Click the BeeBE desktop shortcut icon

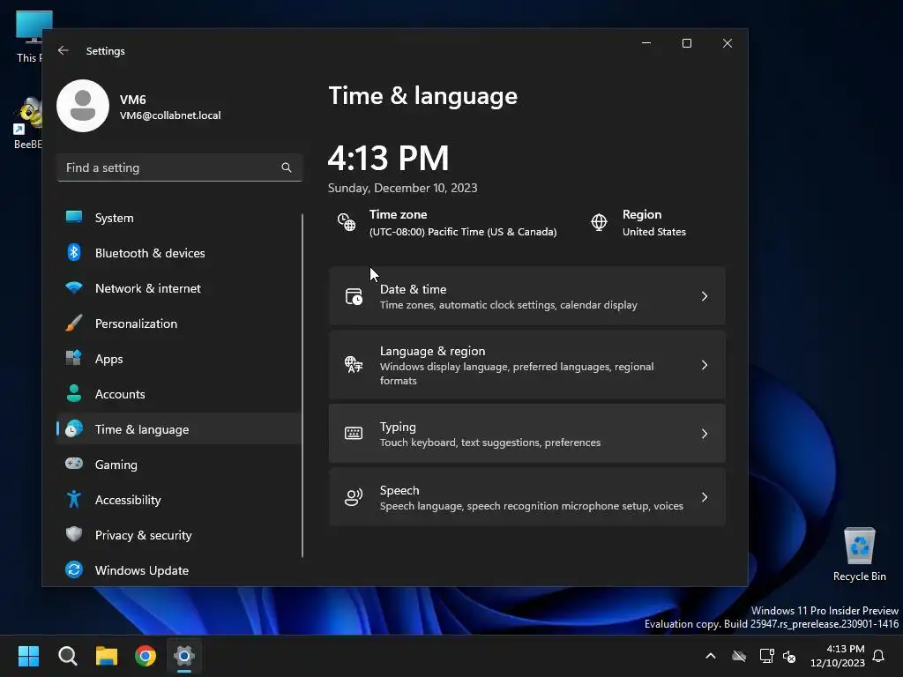click(27, 123)
